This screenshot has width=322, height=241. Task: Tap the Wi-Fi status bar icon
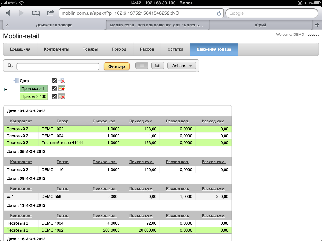[22, 3]
